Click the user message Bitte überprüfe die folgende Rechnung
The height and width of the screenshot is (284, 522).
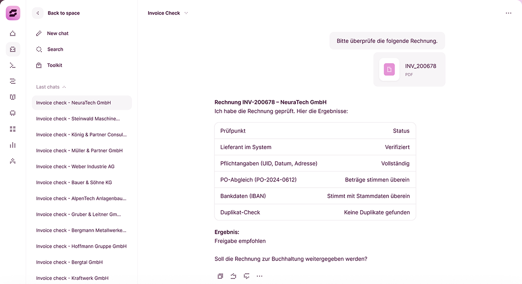[387, 41]
